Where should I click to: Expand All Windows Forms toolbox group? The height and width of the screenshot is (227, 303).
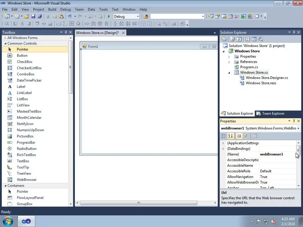tap(5, 38)
